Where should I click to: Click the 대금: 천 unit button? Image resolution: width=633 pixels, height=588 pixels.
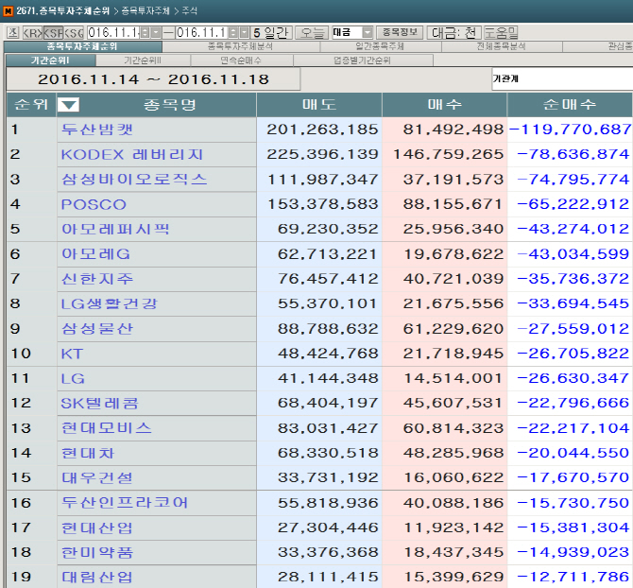pyautogui.click(x=454, y=32)
